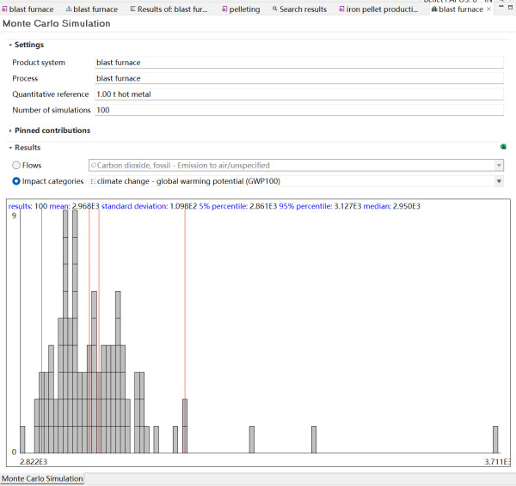Click the 'standard deviation:' label
This screenshot has width=516, height=486.
pos(134,206)
